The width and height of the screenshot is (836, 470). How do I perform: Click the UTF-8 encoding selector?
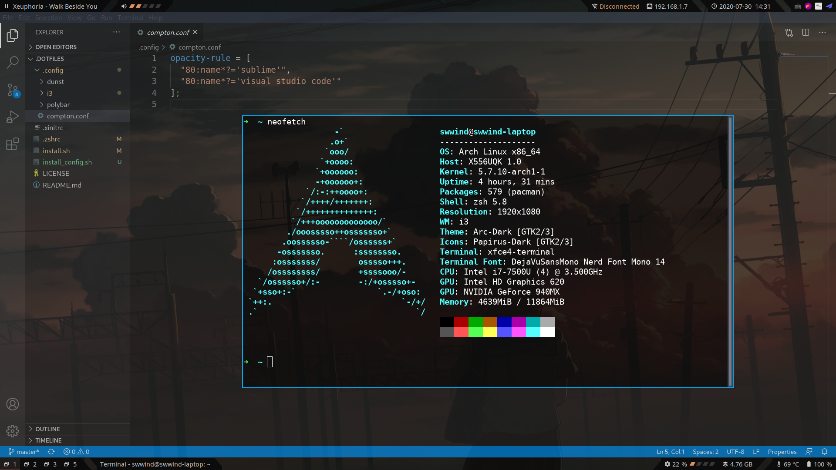pyautogui.click(x=735, y=452)
